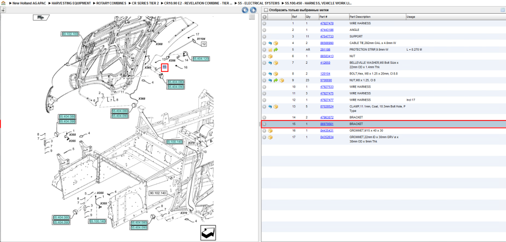The height and width of the screenshot is (242, 506).
Task: Click highlighted callout 15 in the diagram
Action: 164,67
